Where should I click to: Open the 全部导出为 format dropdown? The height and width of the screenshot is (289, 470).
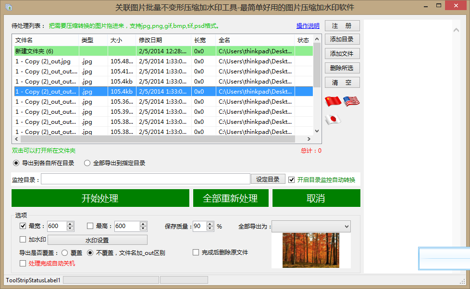[311, 227]
